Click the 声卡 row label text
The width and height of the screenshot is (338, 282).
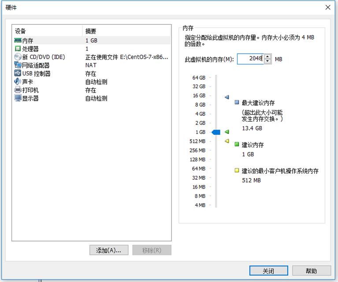(x=28, y=82)
